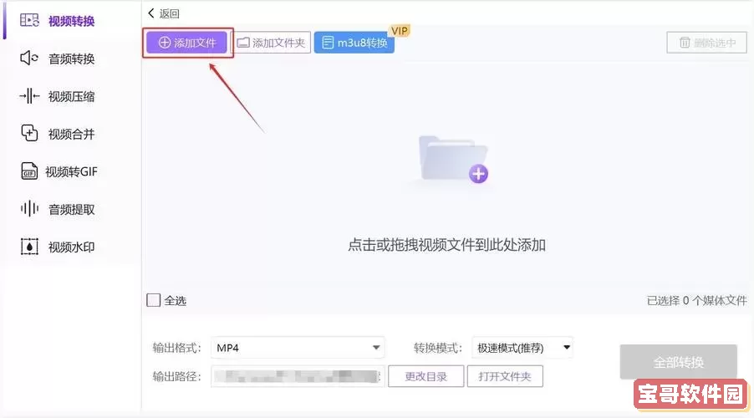Switch to 视频合并 label in sidebar
This screenshot has width=754, height=418.
click(x=71, y=135)
